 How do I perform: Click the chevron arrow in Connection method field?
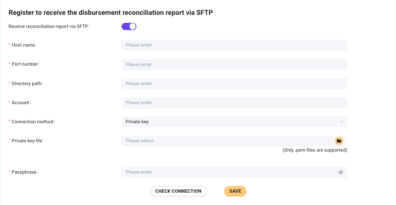(x=341, y=122)
